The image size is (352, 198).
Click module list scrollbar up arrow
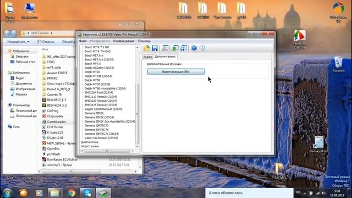click(137, 47)
